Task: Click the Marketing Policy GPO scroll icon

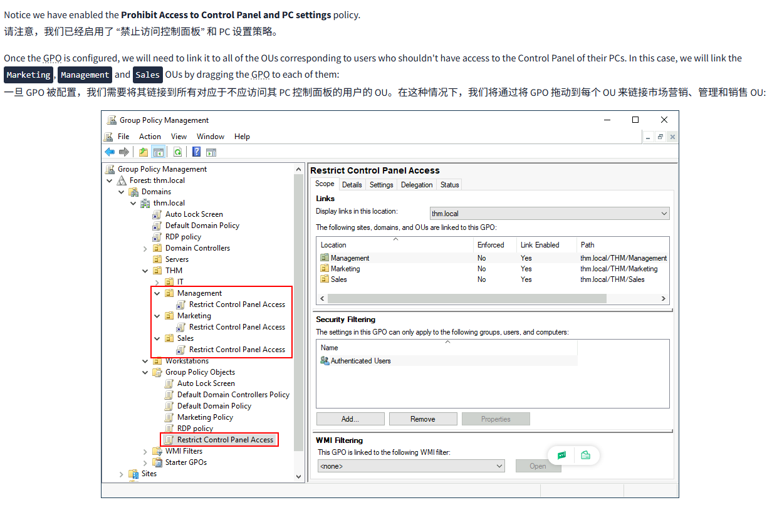Action: 169,417
